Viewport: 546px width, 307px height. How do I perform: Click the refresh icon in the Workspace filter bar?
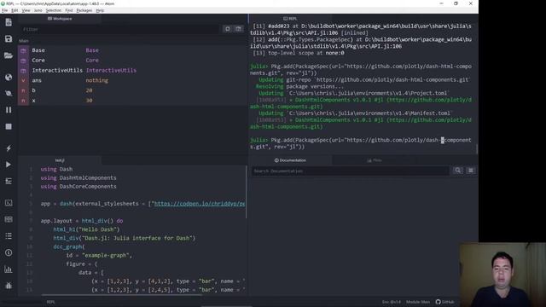pyautogui.click(x=228, y=28)
